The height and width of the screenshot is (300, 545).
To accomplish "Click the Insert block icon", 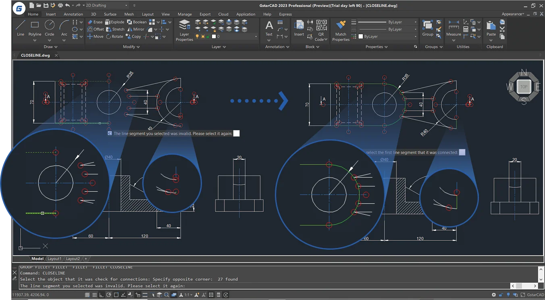I will pyautogui.click(x=299, y=28).
